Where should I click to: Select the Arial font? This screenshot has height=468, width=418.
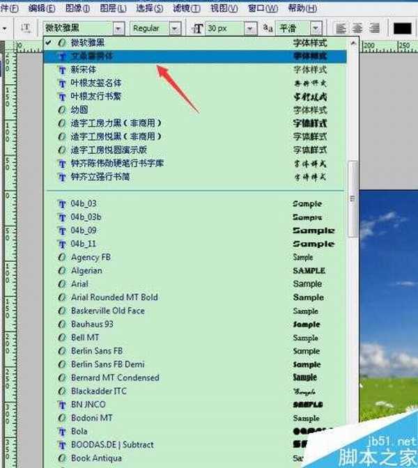(195, 284)
